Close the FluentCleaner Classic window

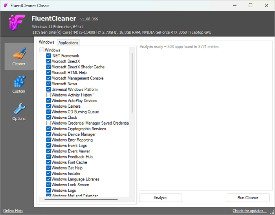coord(266,6)
